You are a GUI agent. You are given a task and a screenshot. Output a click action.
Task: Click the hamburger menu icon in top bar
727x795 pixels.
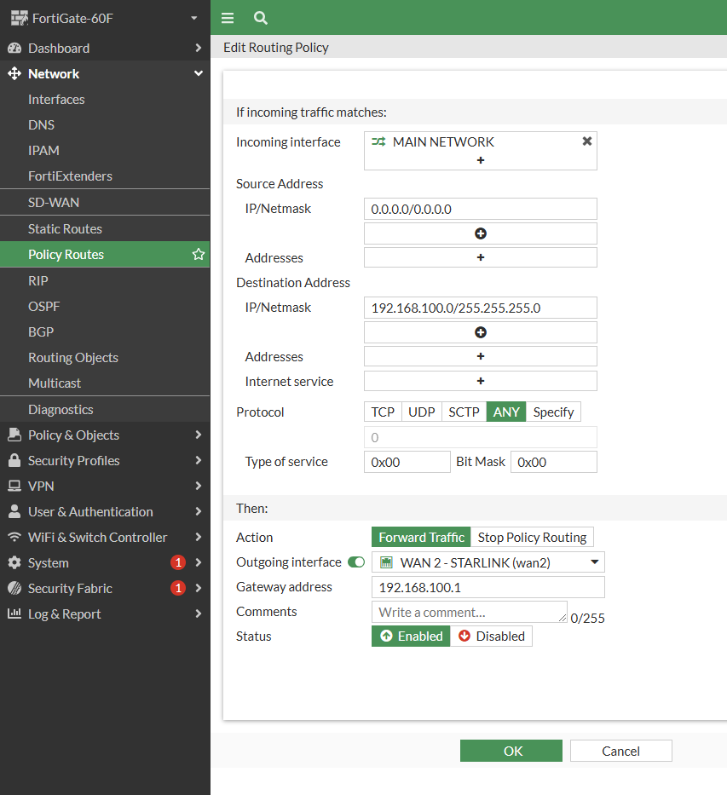tap(228, 18)
